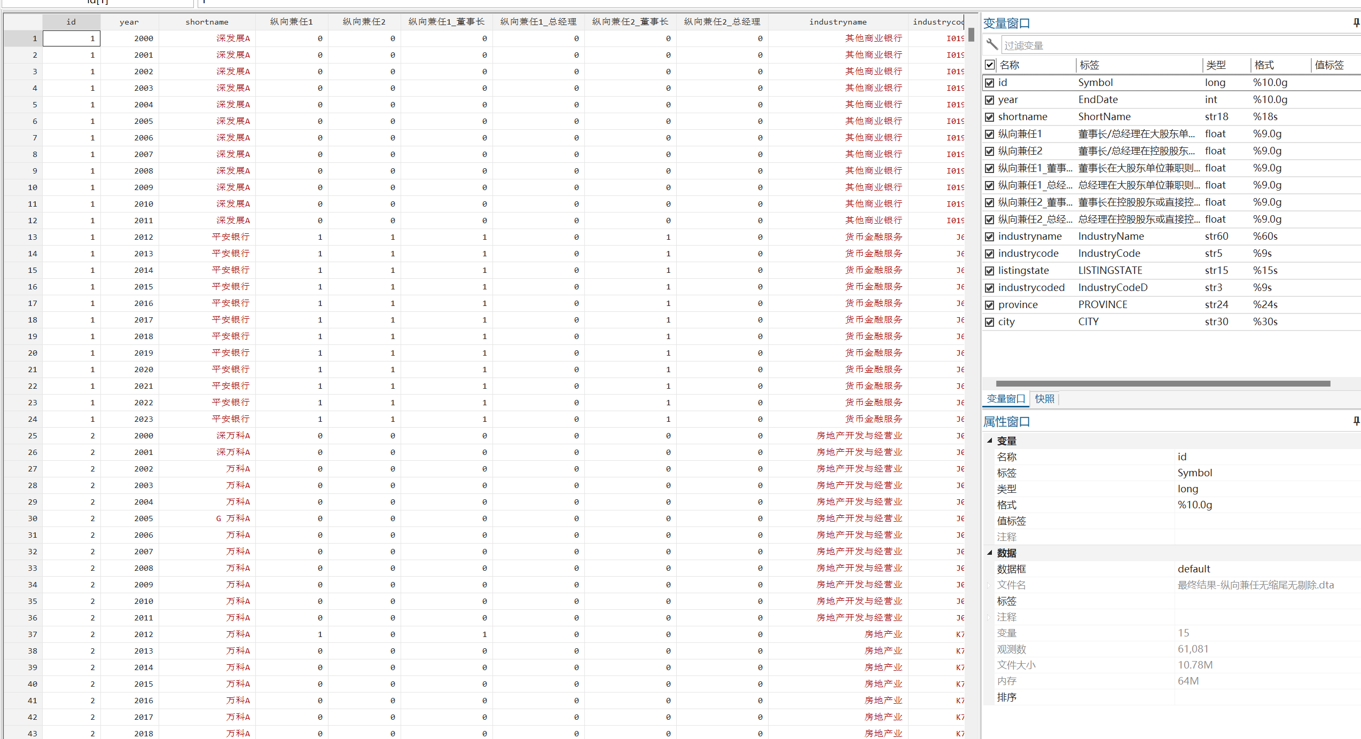Expand the 文件名 property row

[x=989, y=585]
